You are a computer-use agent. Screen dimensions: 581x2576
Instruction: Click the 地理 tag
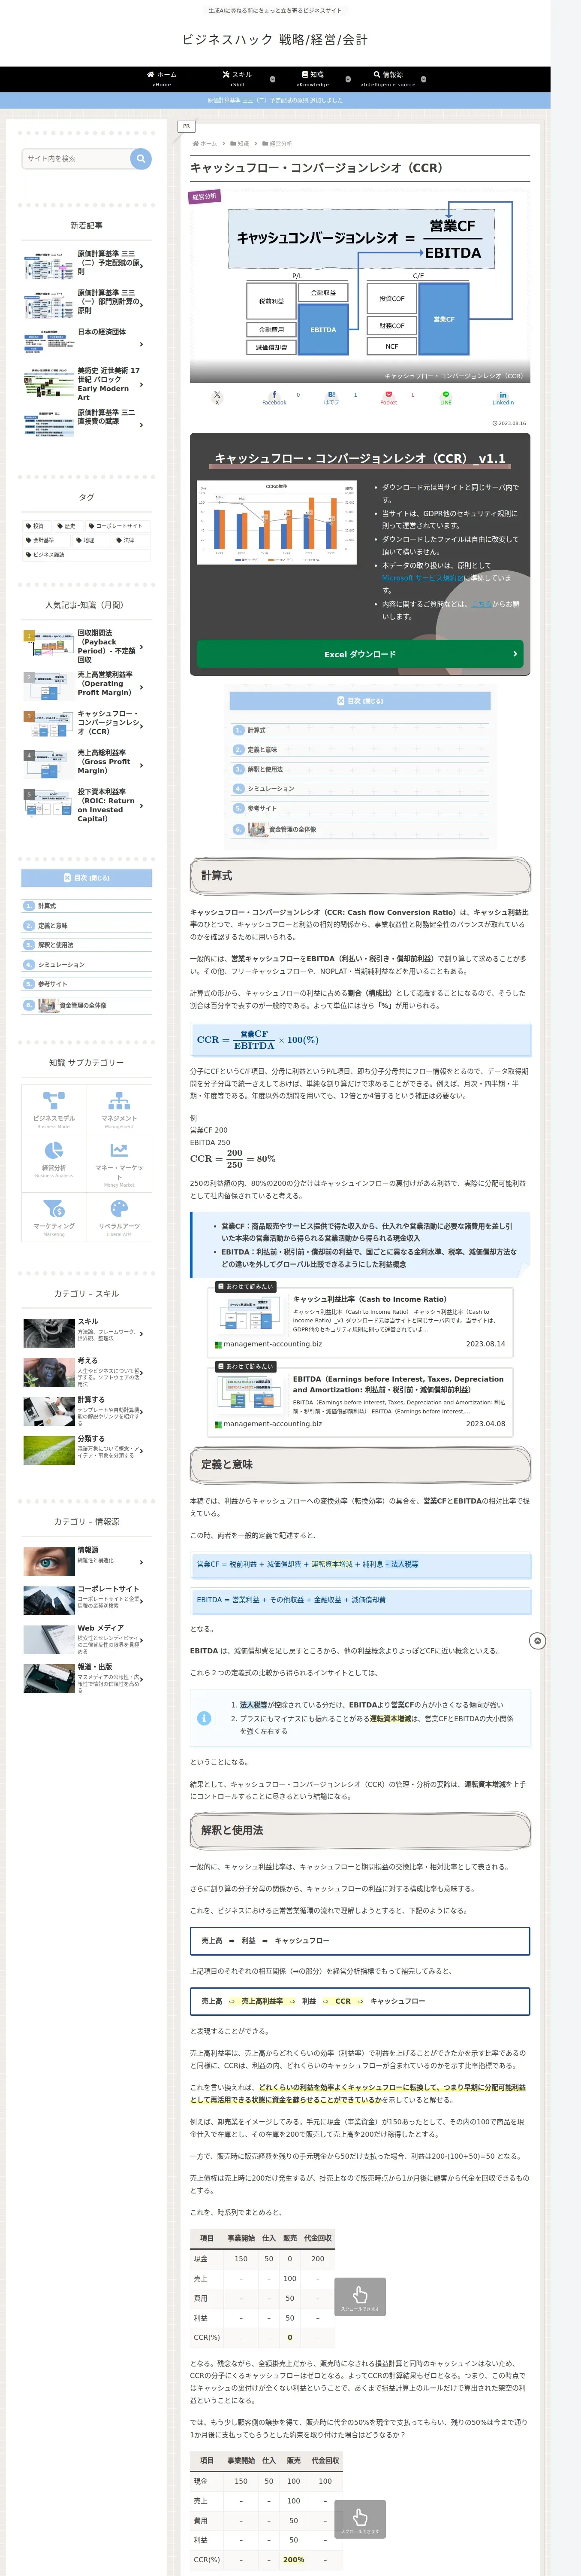(86, 540)
